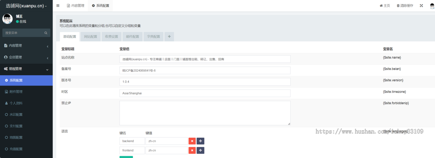Image resolution: width=435 pixels, height=158 pixels.
Task: Click the 充值配置 circle icon
Action: [x=7, y=149]
